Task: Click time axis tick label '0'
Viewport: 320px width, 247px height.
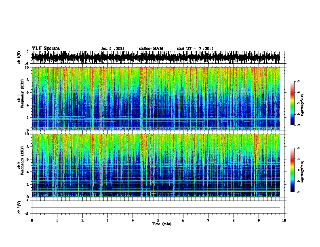Action: pyautogui.click(x=32, y=220)
